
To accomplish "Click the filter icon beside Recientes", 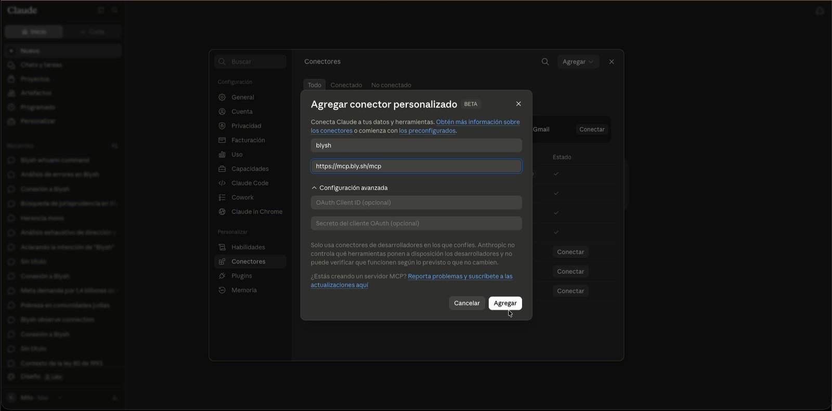I will coord(115,146).
